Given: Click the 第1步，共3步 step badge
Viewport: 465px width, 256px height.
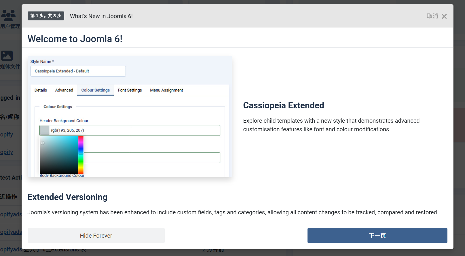Looking at the screenshot, I should 46,16.
